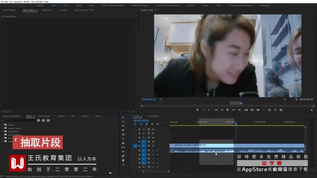Expand the Lumetri Presets folder
The height and width of the screenshot is (178, 317).
tap(3, 128)
